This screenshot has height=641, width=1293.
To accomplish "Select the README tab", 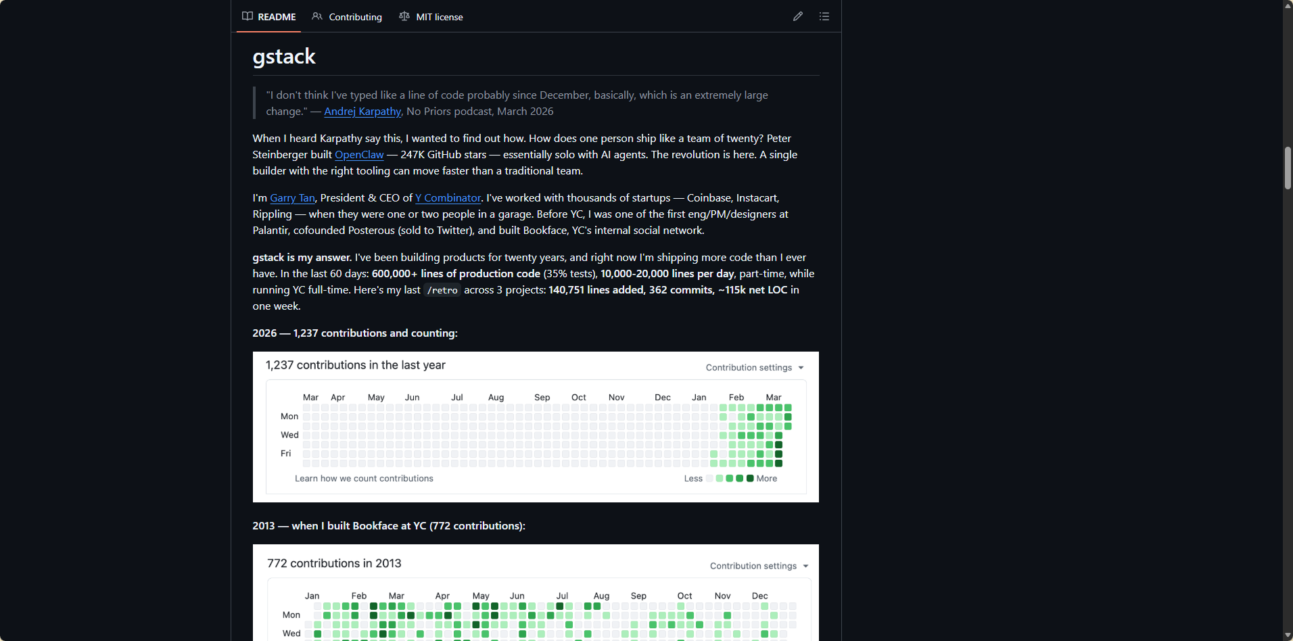I will [277, 17].
